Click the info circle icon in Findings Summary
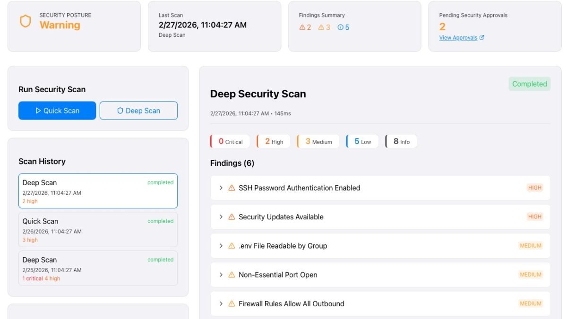The width and height of the screenshot is (567, 319). [340, 27]
